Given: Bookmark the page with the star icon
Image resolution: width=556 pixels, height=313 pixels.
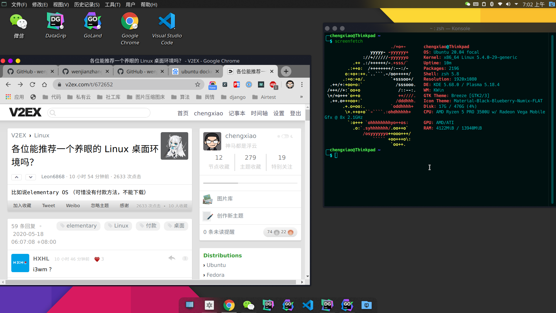Looking at the screenshot, I should 197,84.
